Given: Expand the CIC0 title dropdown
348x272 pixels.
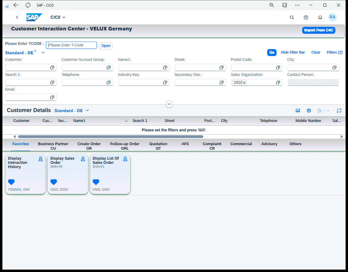Looking at the screenshot, I should (64, 17).
